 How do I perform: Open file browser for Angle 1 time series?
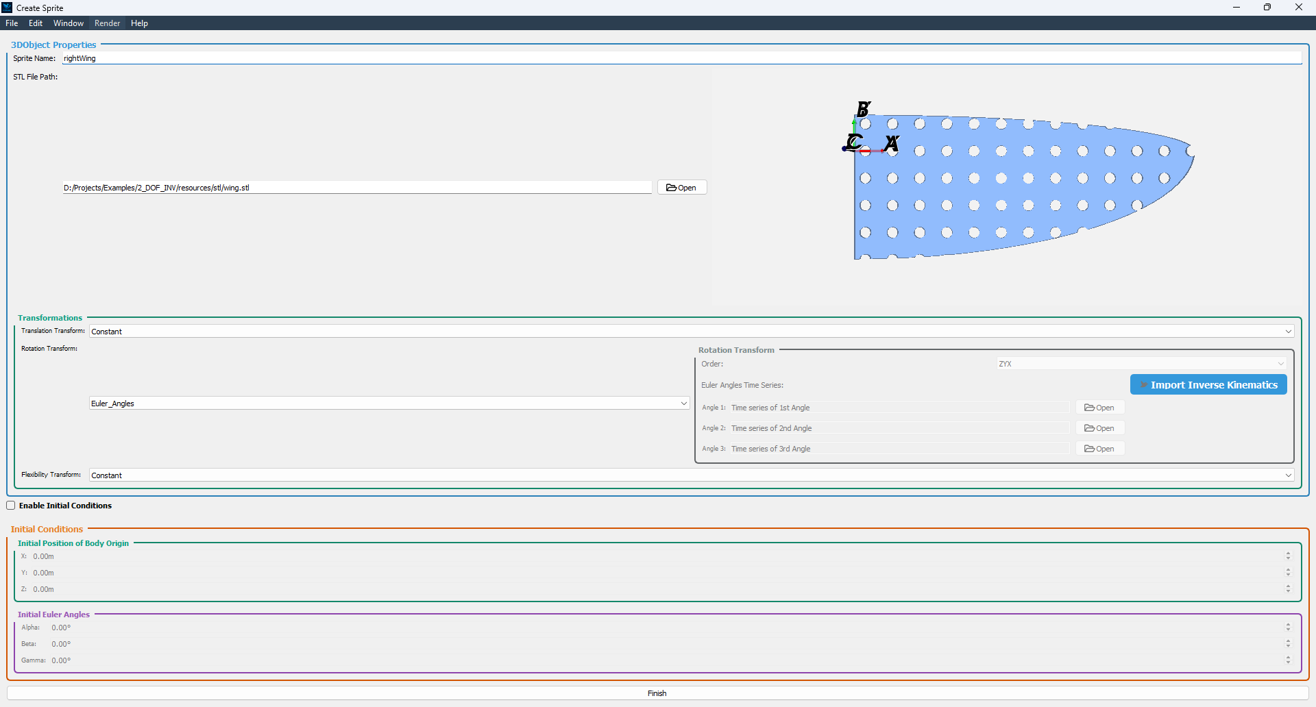pyautogui.click(x=1099, y=408)
